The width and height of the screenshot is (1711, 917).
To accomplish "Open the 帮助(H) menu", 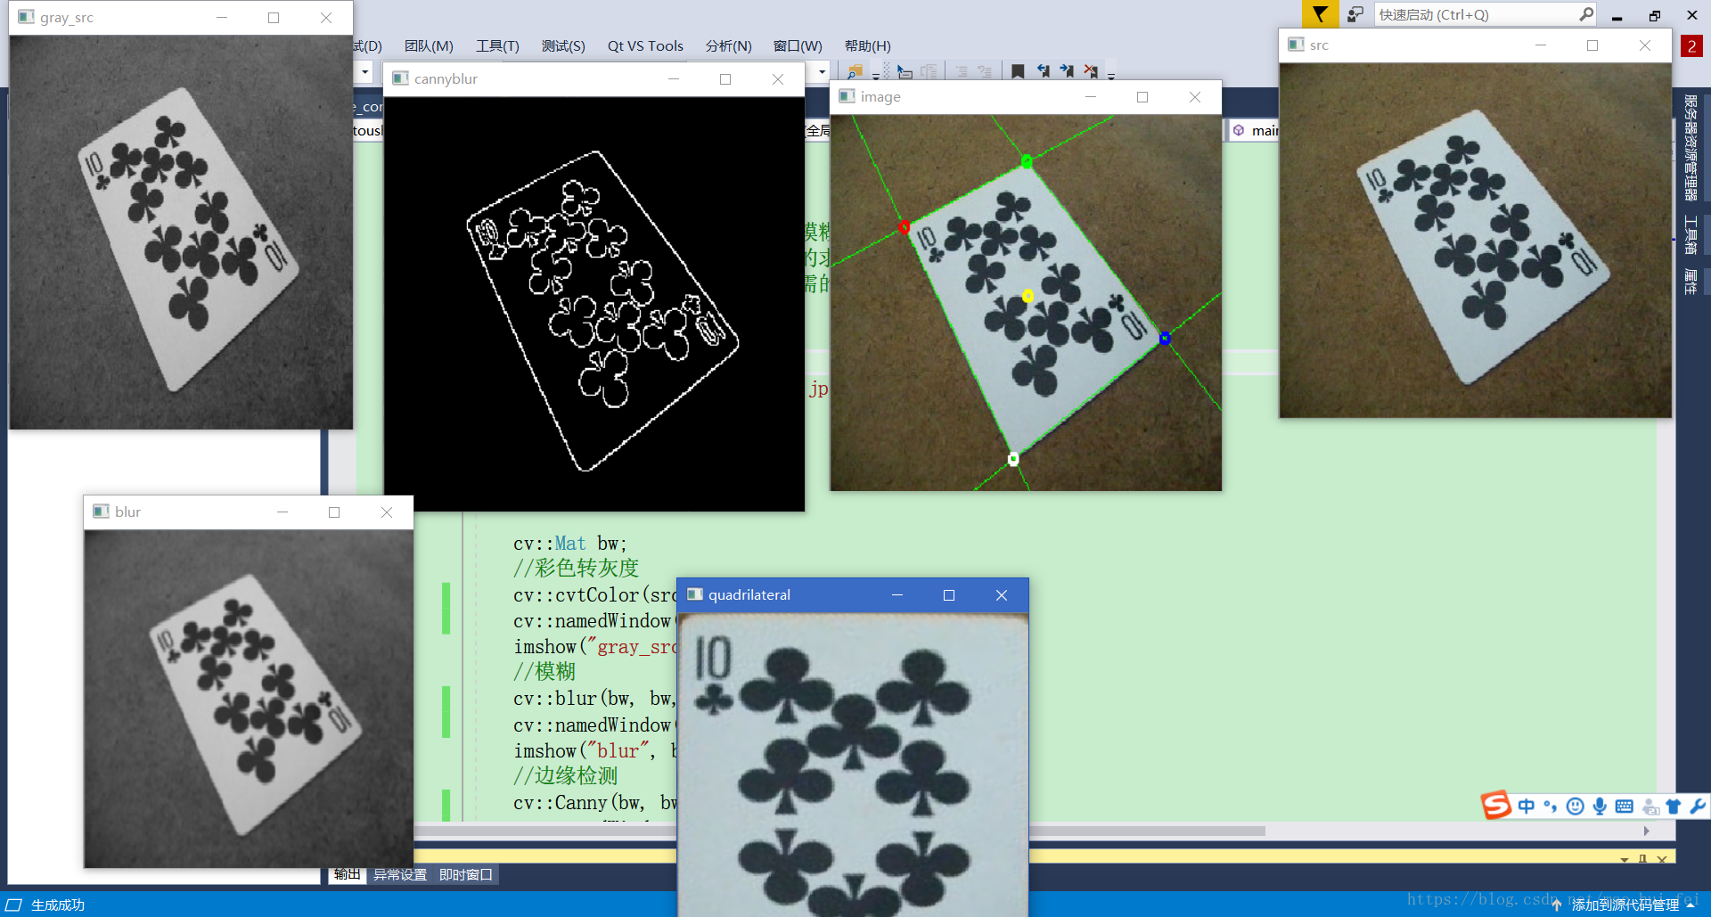I will click(x=867, y=46).
